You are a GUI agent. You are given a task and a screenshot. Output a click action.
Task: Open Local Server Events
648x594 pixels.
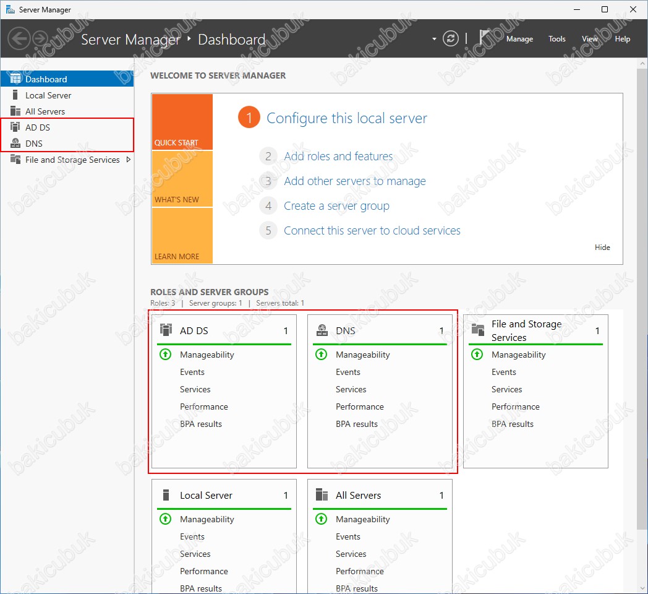click(192, 536)
